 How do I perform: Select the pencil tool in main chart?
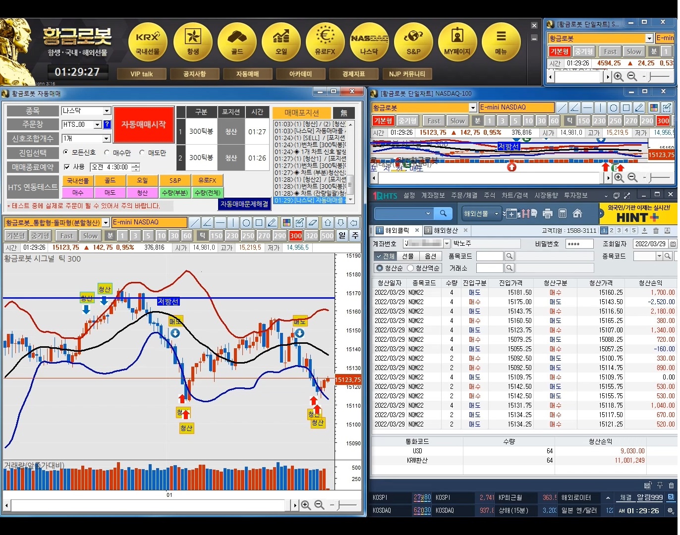(272, 222)
